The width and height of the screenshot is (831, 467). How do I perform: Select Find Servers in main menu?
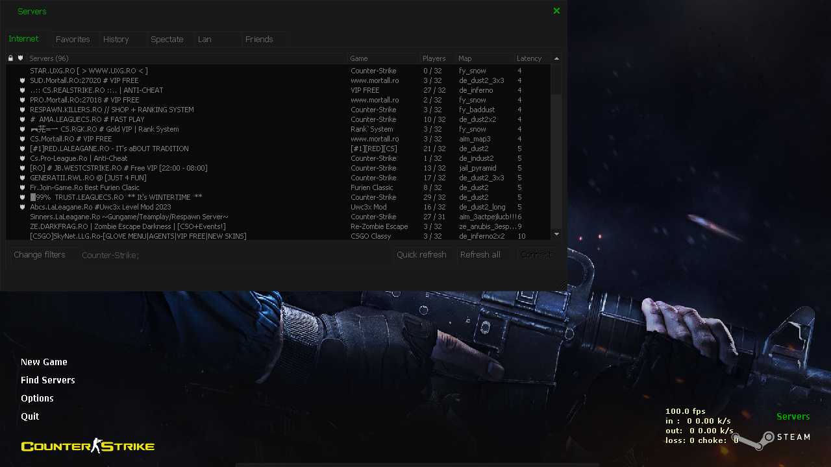click(x=48, y=380)
